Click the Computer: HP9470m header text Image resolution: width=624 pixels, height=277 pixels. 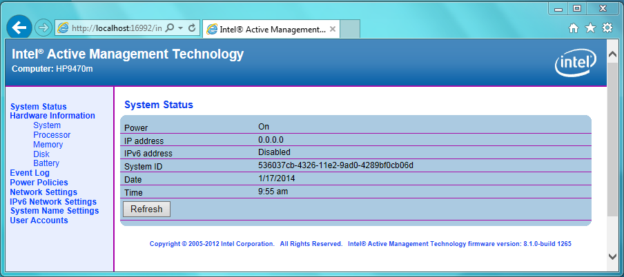tap(52, 69)
